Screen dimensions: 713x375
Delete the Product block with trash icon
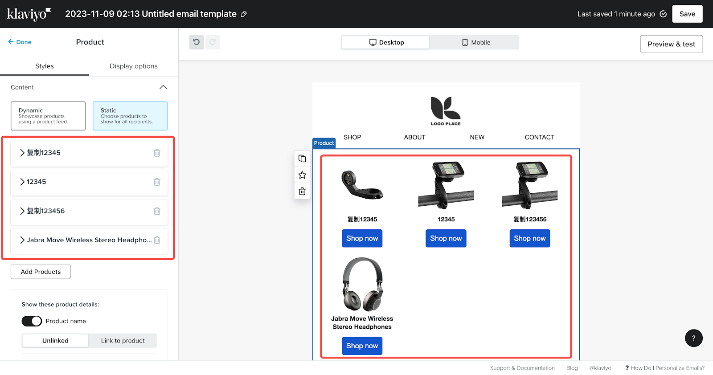coord(302,191)
